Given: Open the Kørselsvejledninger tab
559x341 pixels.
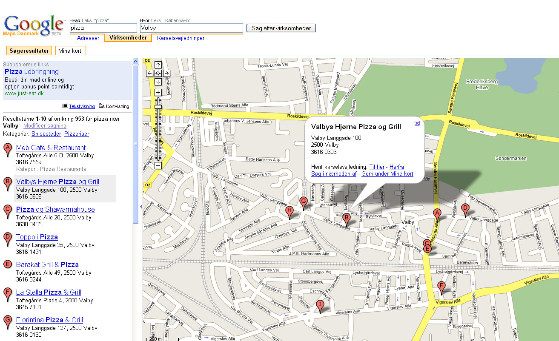Looking at the screenshot, I should (181, 38).
